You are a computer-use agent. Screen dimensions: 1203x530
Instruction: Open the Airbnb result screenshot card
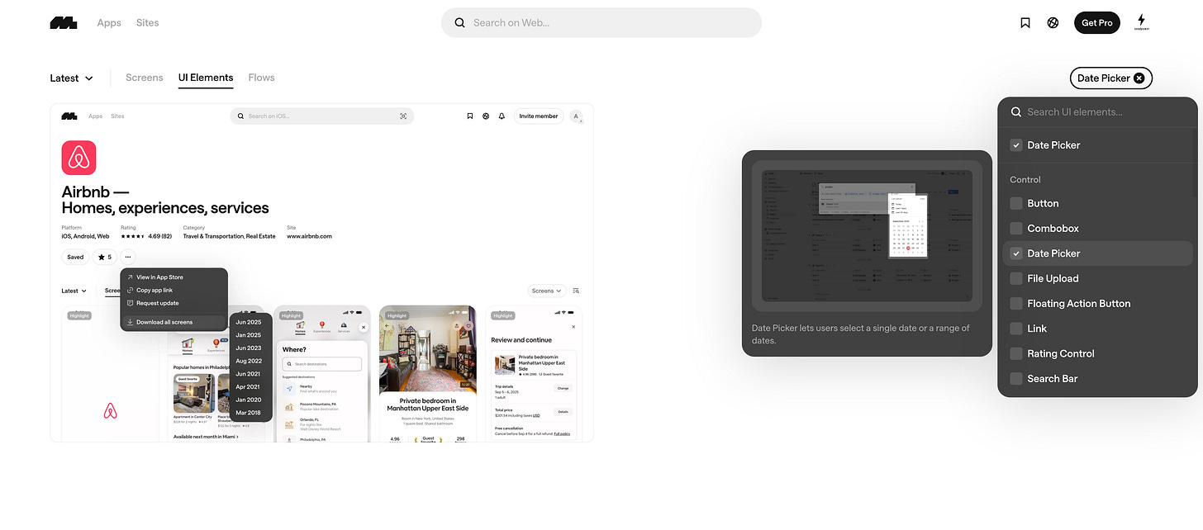322,272
